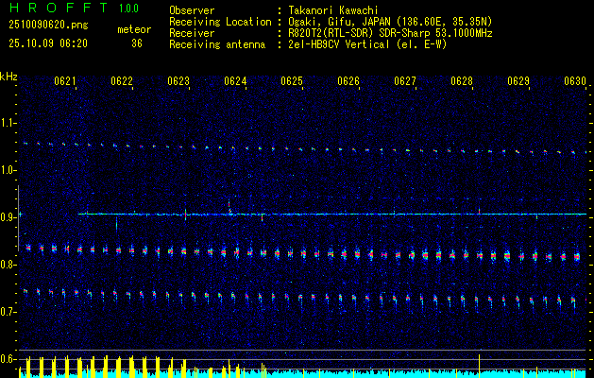Click the gray vertical range bar beside 0.9
Screen dimensions: 594x378
click(x=18, y=218)
